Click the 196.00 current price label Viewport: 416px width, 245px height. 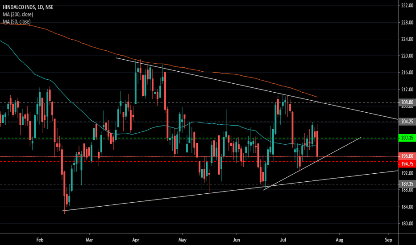(x=407, y=156)
